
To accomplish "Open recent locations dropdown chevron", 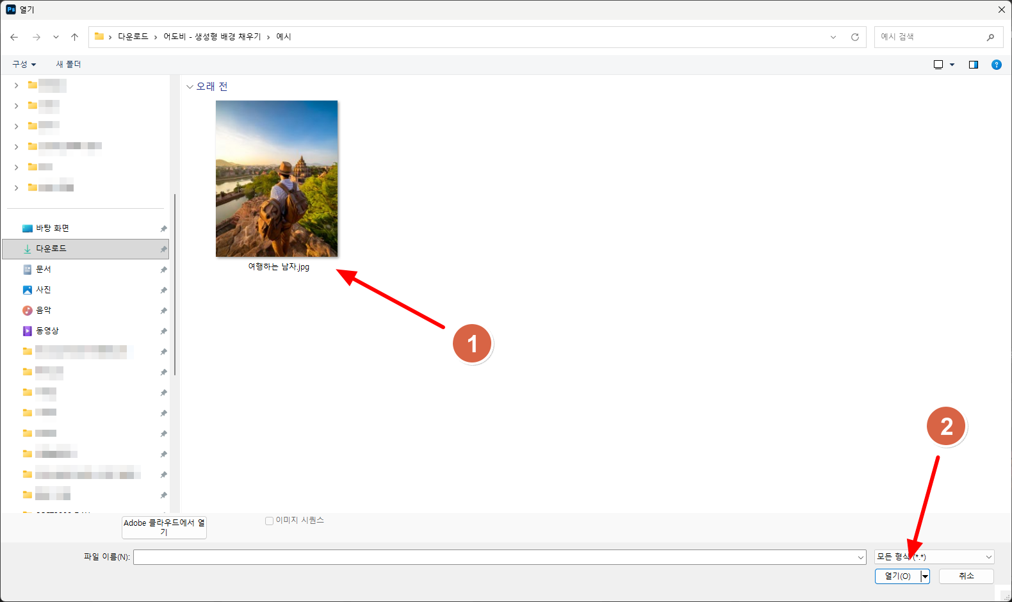I will pos(56,37).
